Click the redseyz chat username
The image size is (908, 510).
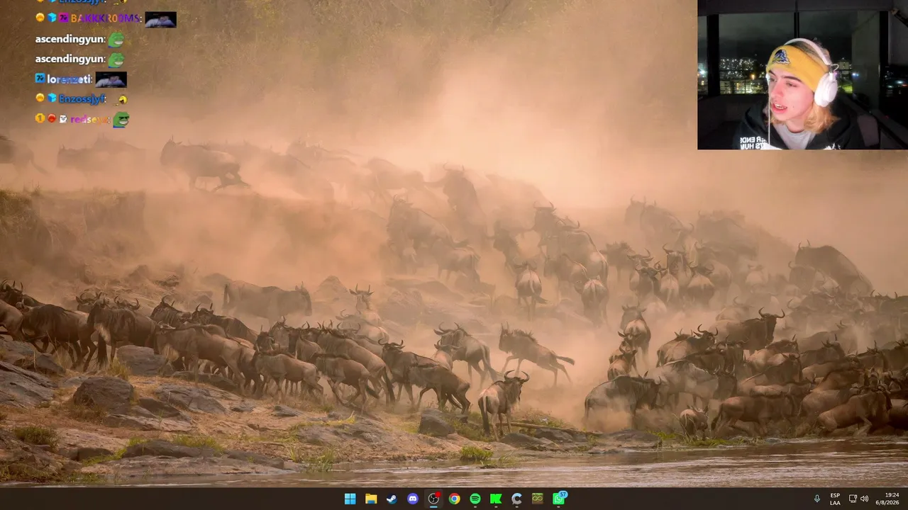coord(89,119)
